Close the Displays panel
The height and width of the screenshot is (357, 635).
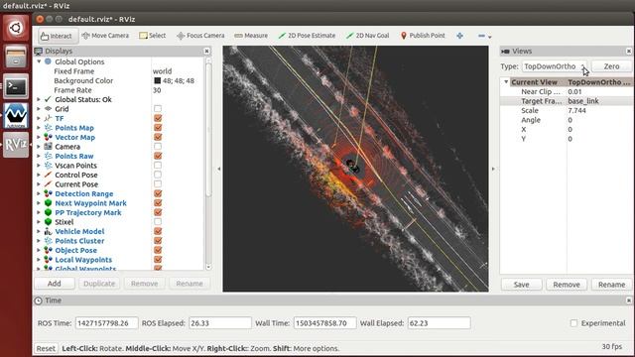[x=206, y=51]
